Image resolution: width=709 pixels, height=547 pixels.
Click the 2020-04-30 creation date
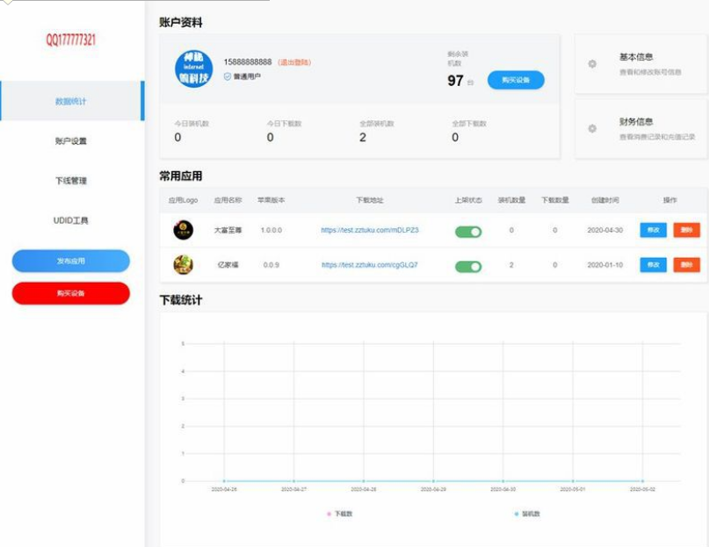click(605, 230)
